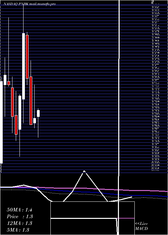168x235 pixels.
Task: Click the NASDAQ PNBK chart title text
Action: point(30,4)
